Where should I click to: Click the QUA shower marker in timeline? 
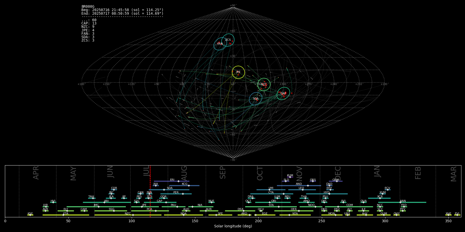pos(363,202)
